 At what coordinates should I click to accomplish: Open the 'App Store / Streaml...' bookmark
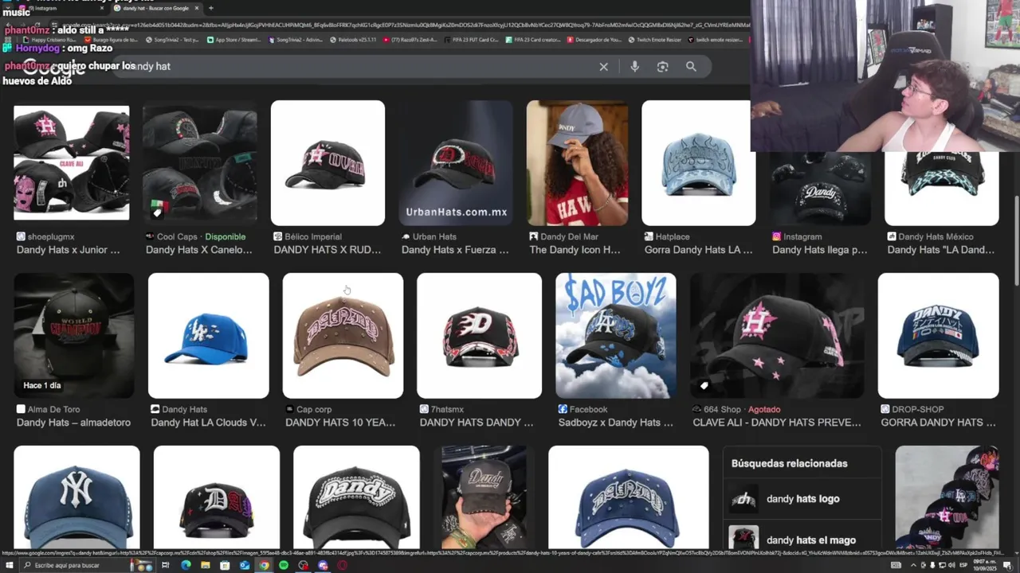coord(233,39)
